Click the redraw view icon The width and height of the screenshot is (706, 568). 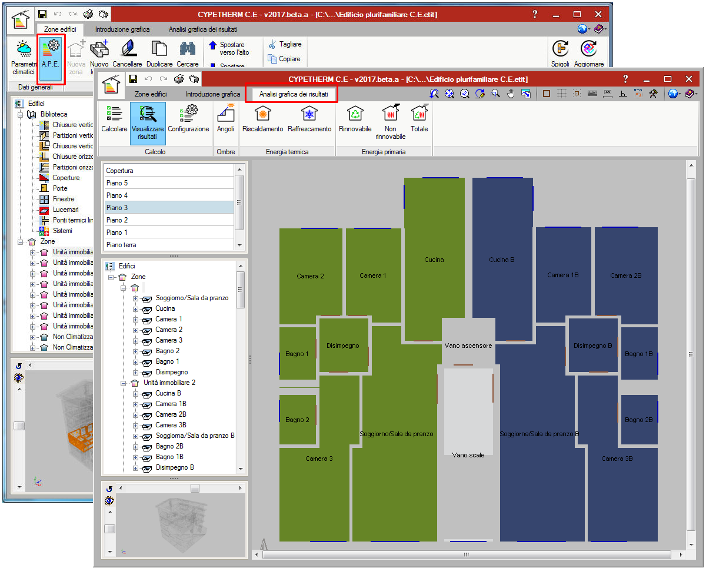pyautogui.click(x=480, y=94)
